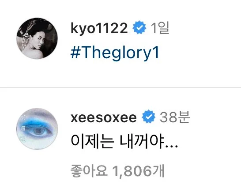241x196 pixels.
Task: Follow the #Theglory1 hashtag link
Action: coord(114,53)
